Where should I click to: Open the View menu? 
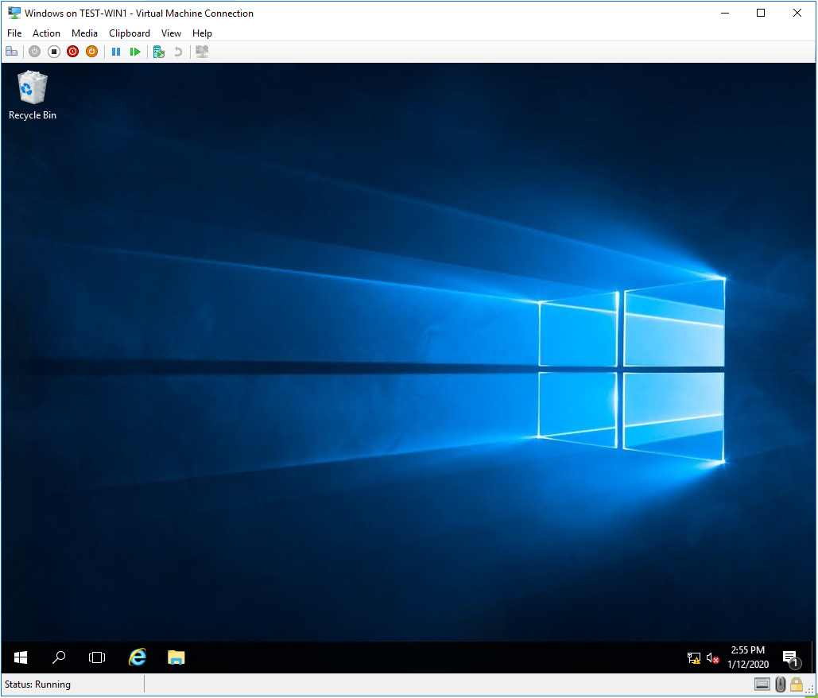click(171, 33)
